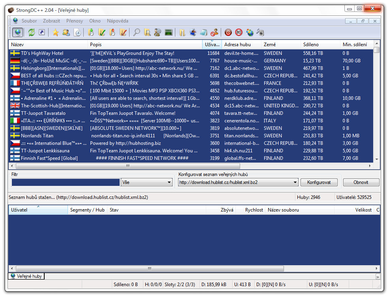Open the Zobrazit menu
Viewport: 389px width, 296px height.
pos(51,21)
